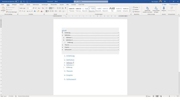The image size is (180, 101).
Task: Switch to Sendungen tab
Action: [x=45, y=5]
